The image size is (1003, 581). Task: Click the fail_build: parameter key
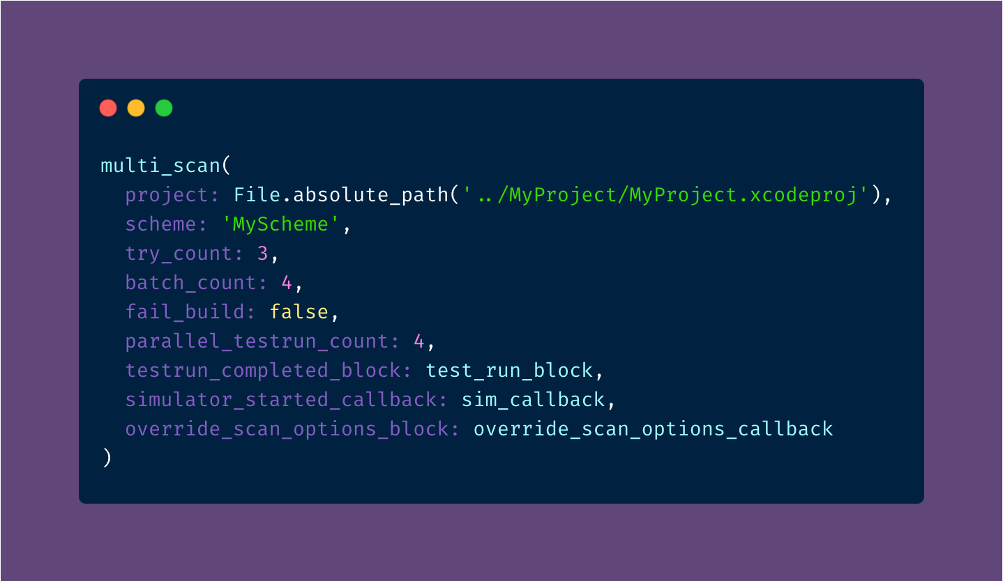tap(190, 312)
